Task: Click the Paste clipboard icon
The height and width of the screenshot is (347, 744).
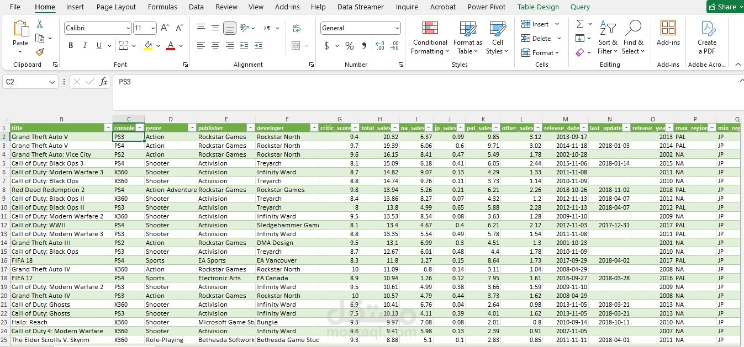Action: coord(20,29)
